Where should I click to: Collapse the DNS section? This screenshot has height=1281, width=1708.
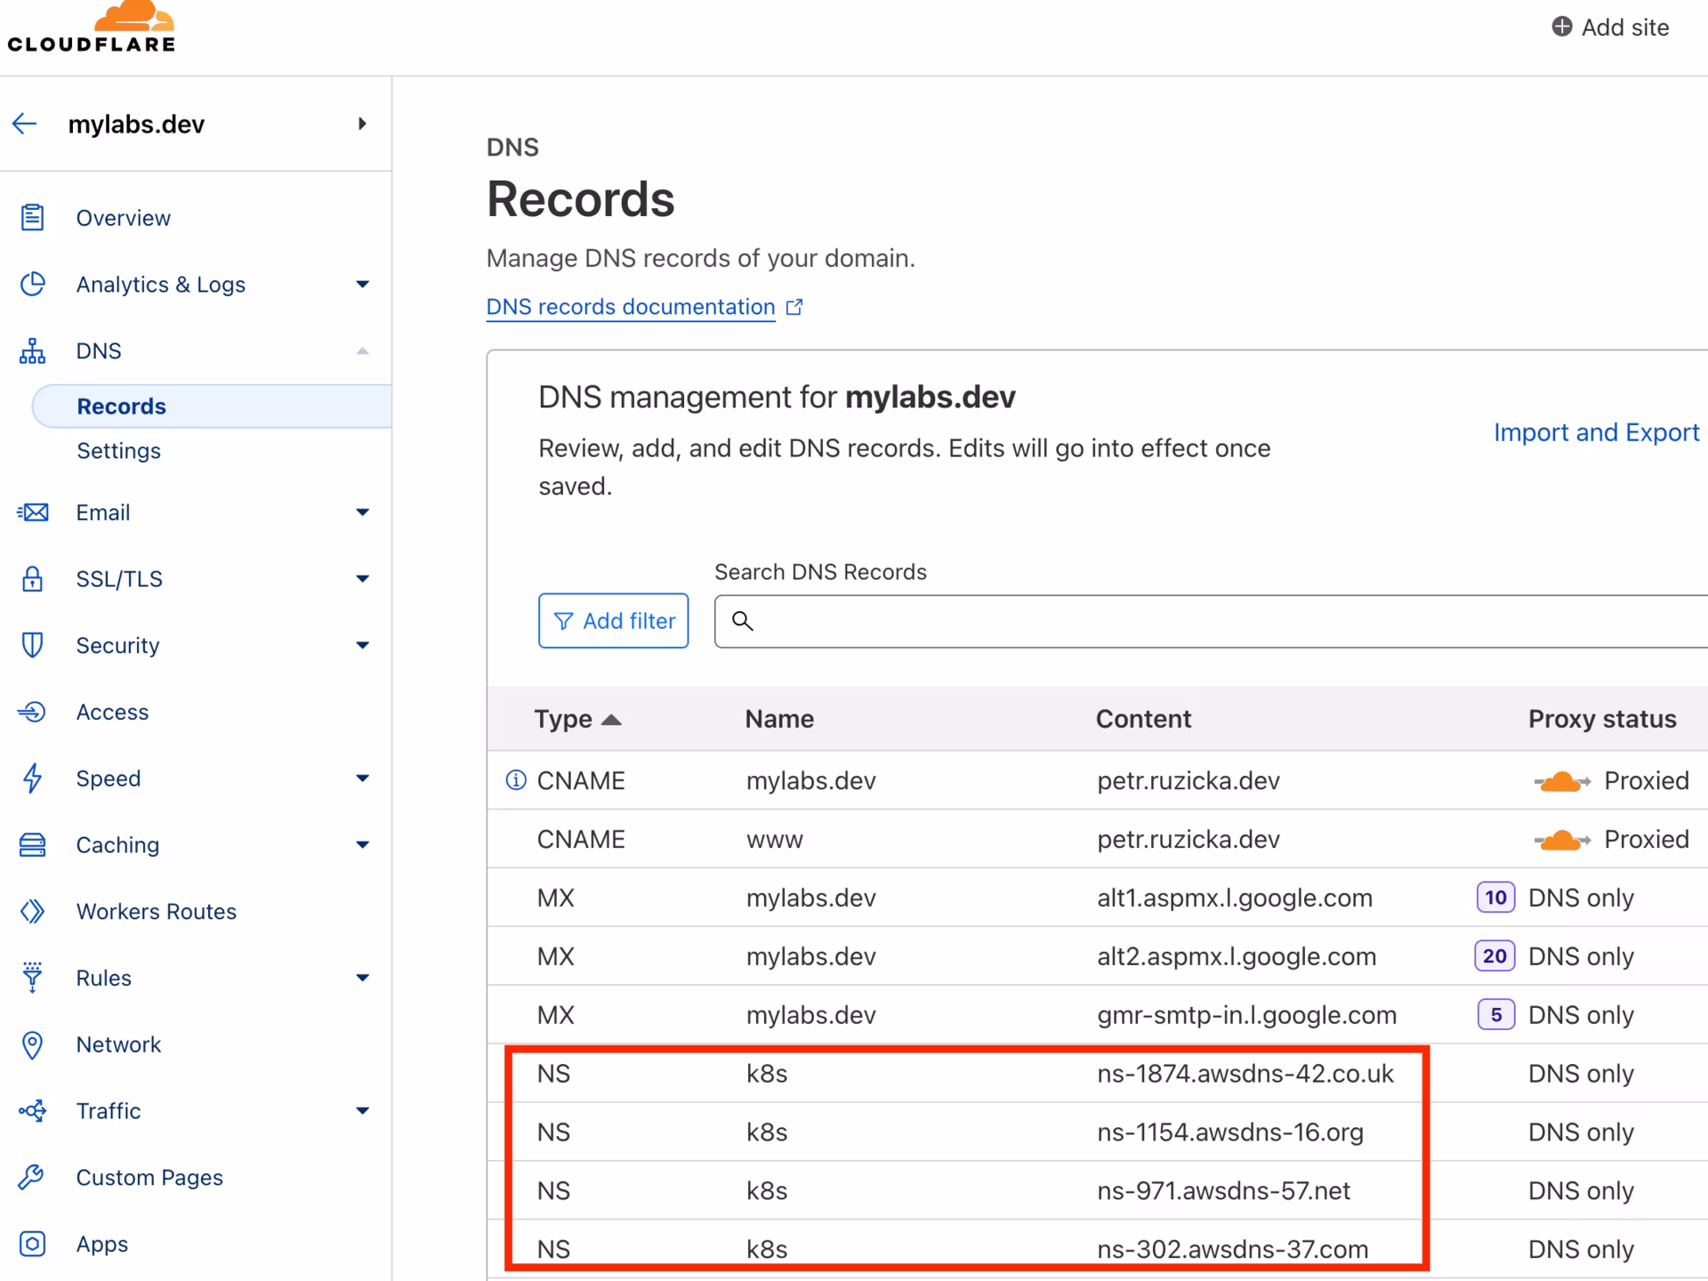click(x=362, y=351)
